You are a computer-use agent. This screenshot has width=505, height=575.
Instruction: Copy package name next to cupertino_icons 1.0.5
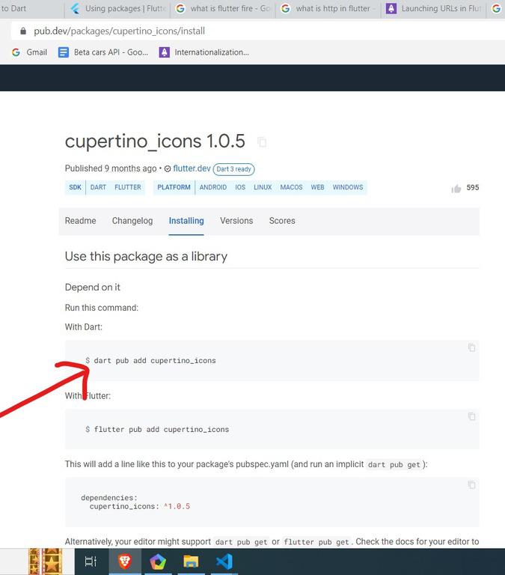point(262,142)
